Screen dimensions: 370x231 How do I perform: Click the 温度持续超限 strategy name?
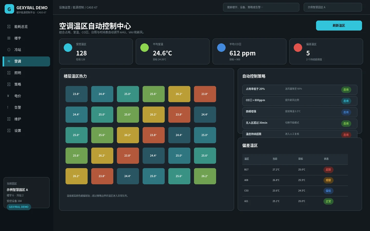point(254,134)
